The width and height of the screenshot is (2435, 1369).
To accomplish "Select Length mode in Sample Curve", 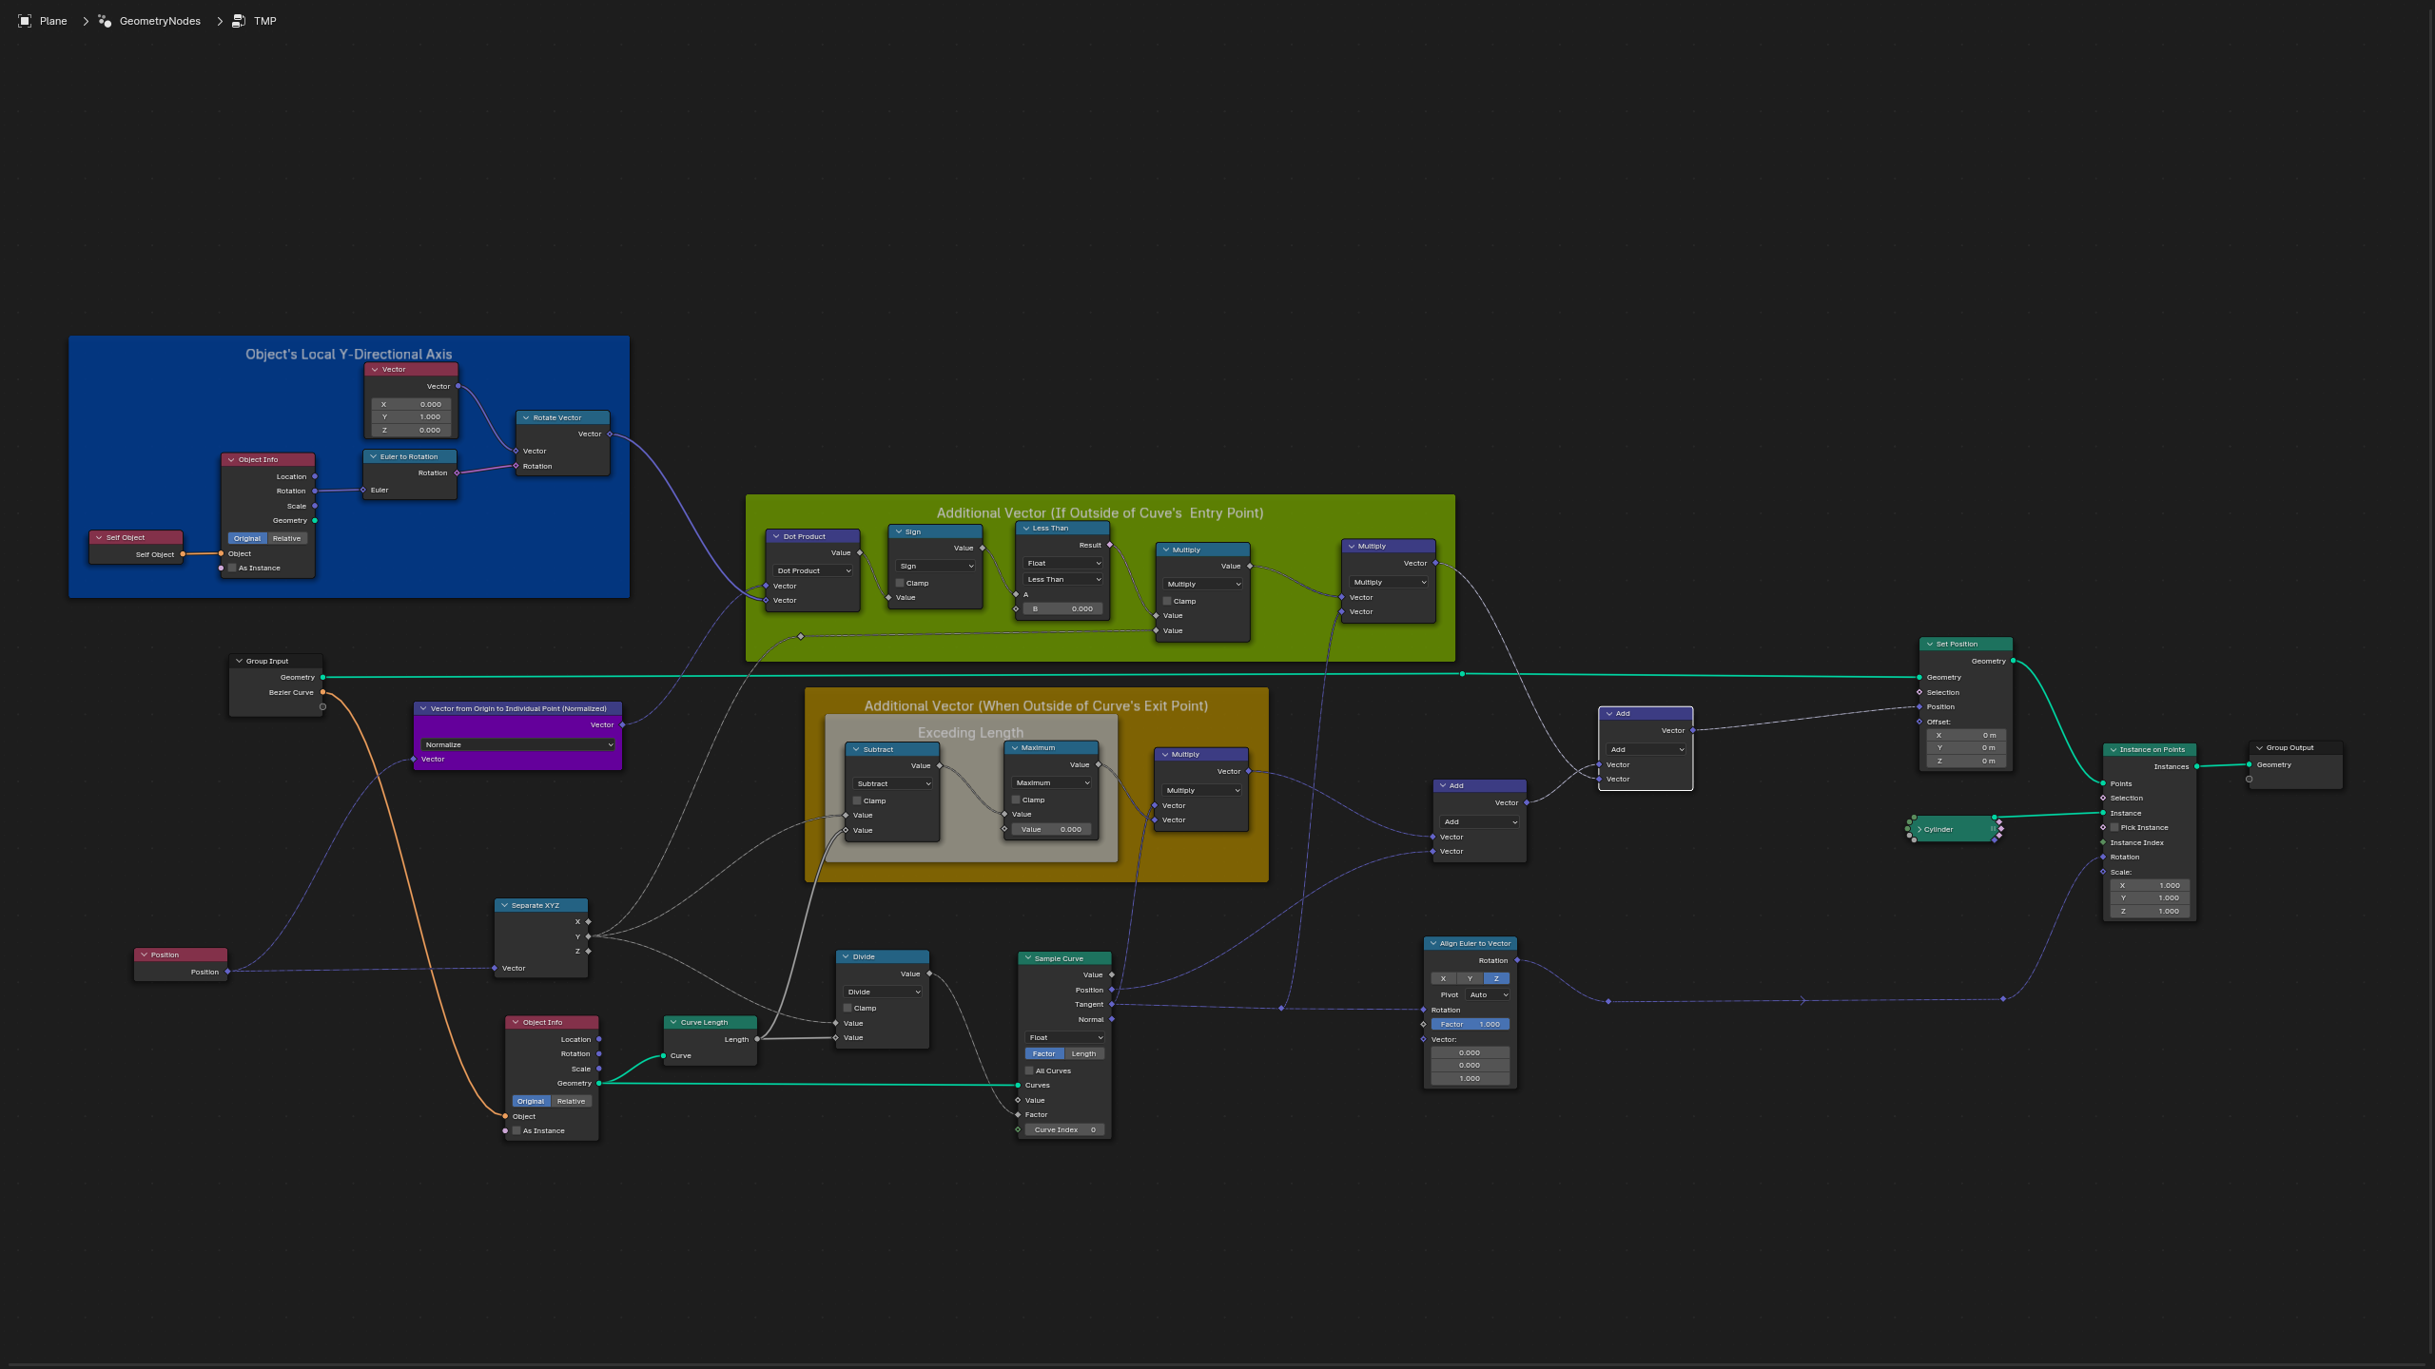I will click(1083, 1053).
